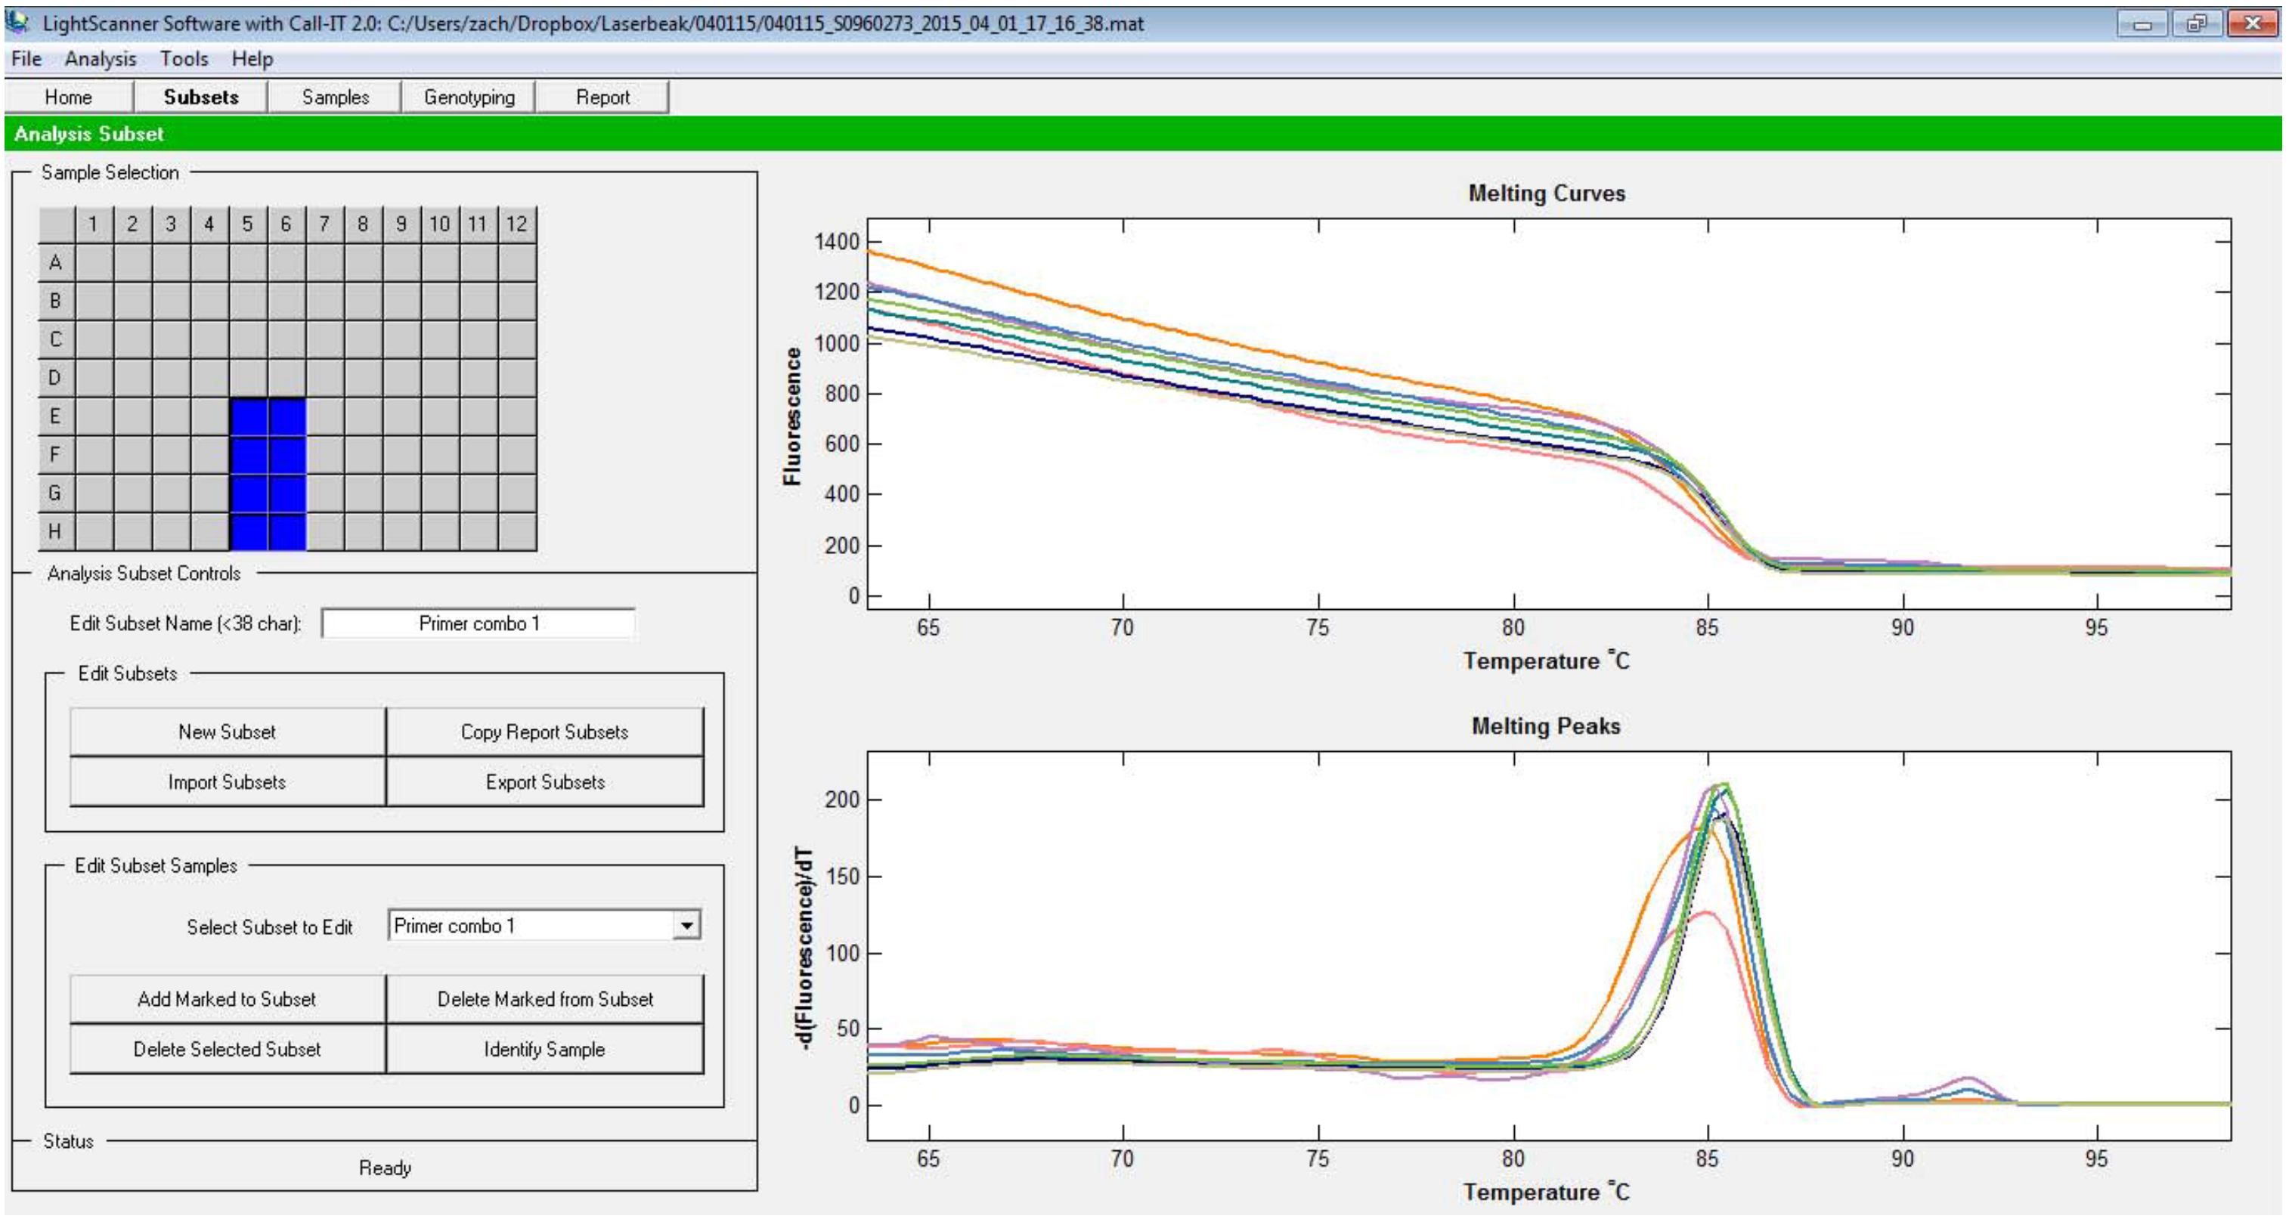Select row H header in sample grid
2292x1225 pixels.
[56, 531]
